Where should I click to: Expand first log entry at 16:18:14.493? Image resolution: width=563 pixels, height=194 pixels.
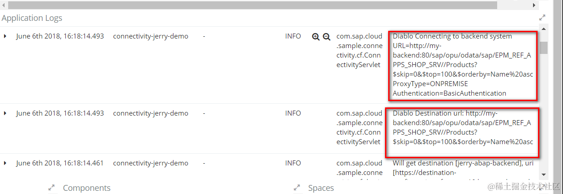point(5,36)
